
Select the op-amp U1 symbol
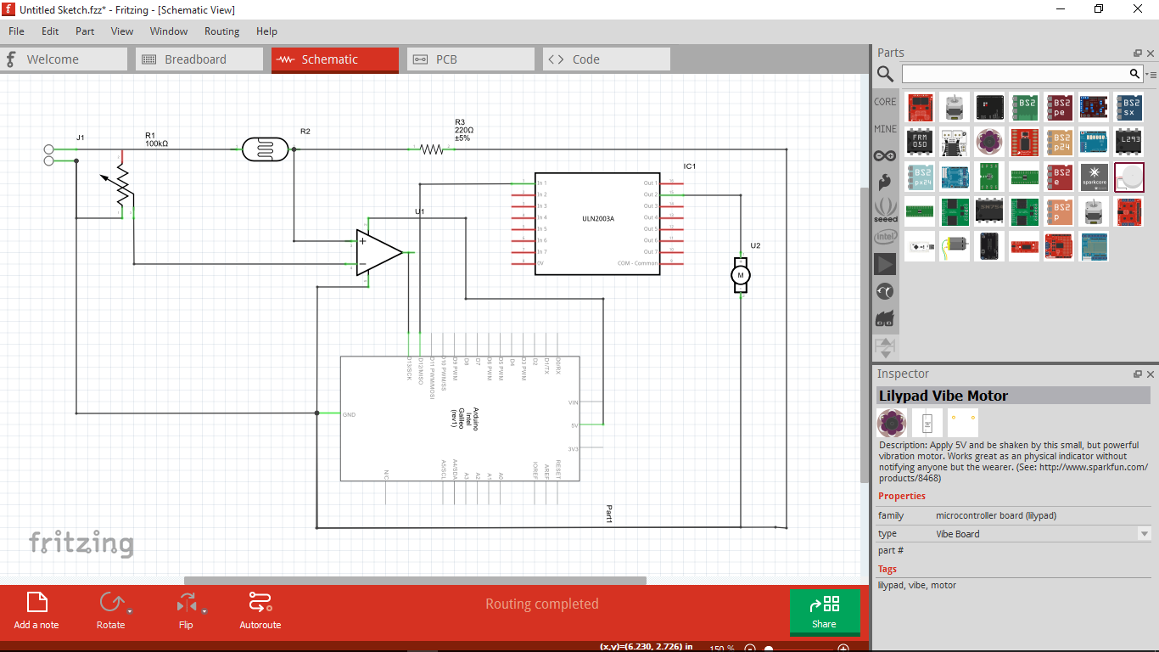378,252
